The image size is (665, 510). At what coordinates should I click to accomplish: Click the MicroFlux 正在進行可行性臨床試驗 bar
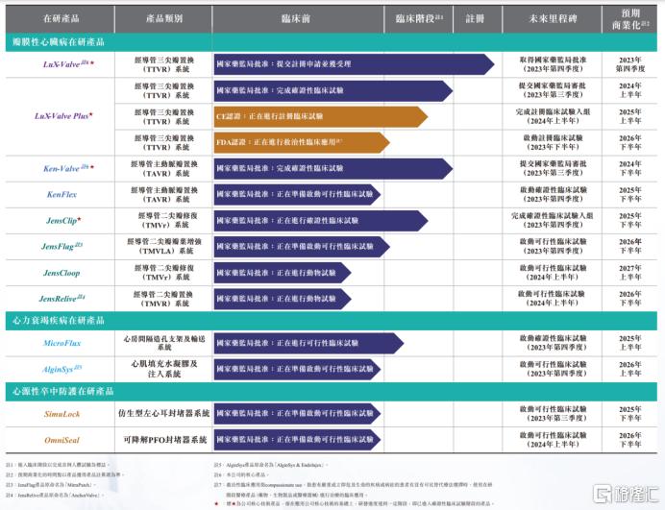[x=308, y=343]
